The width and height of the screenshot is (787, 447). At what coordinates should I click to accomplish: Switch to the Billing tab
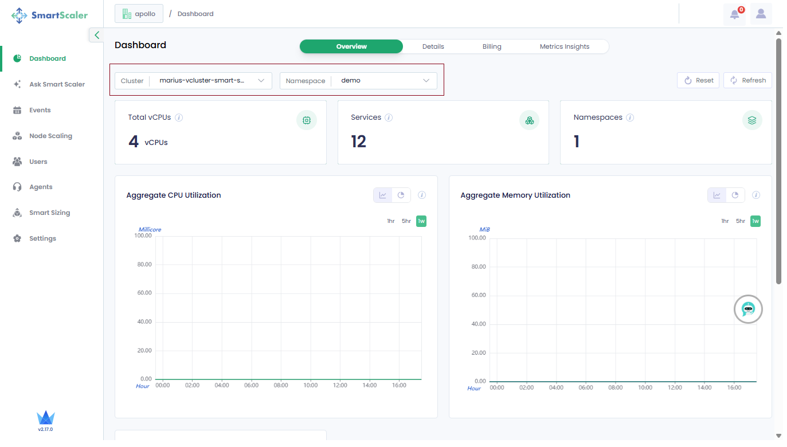pos(492,46)
